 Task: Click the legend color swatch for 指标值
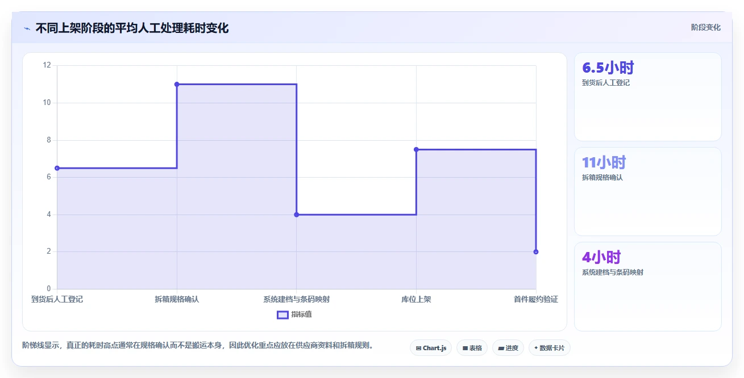[x=282, y=314]
